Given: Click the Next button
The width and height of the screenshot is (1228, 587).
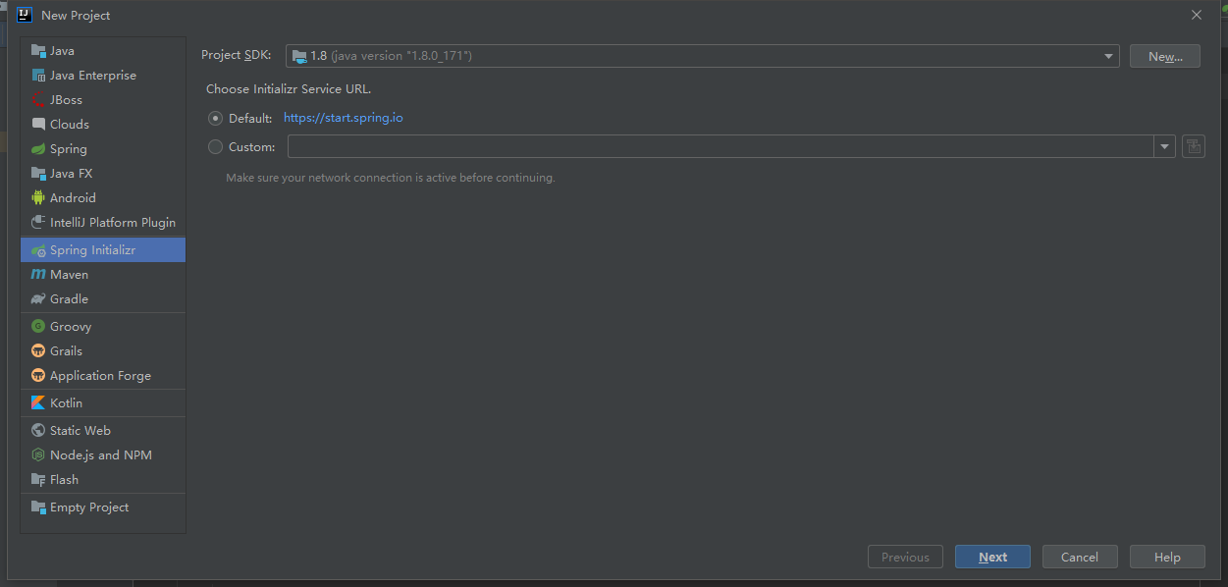Looking at the screenshot, I should coord(992,557).
